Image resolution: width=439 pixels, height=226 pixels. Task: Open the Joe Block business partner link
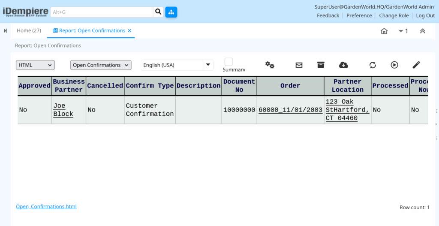(x=63, y=110)
